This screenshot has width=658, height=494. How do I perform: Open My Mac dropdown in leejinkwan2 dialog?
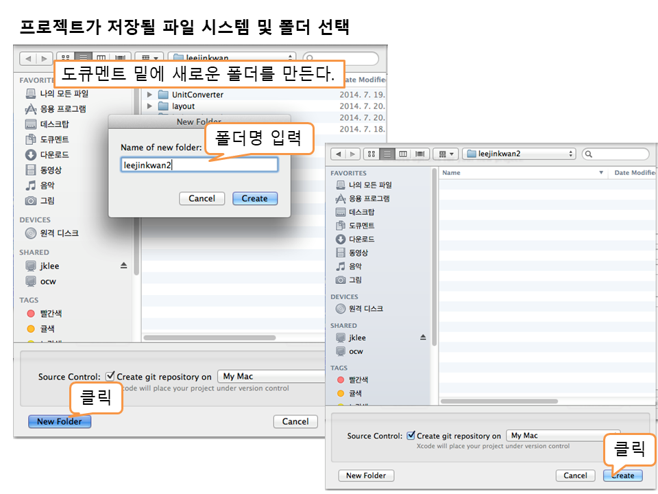click(562, 436)
